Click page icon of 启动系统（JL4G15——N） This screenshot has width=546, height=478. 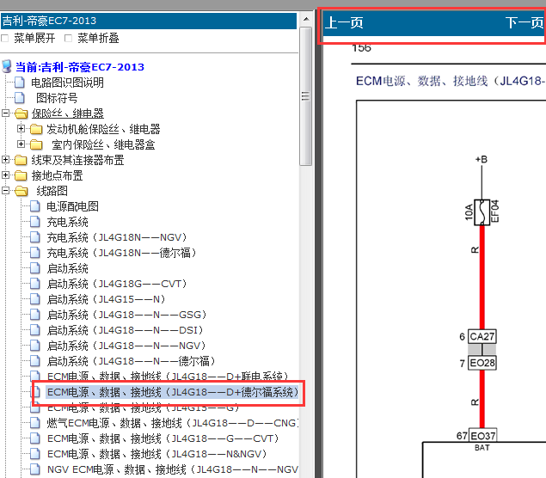click(34, 298)
